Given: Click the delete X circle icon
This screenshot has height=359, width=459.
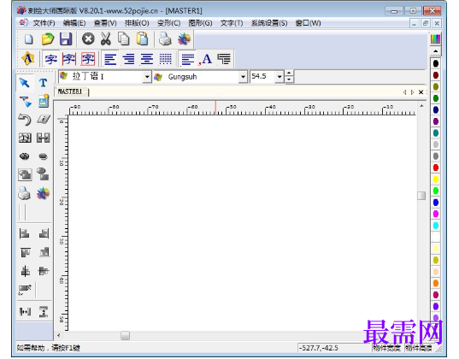Looking at the screenshot, I should click(x=88, y=39).
